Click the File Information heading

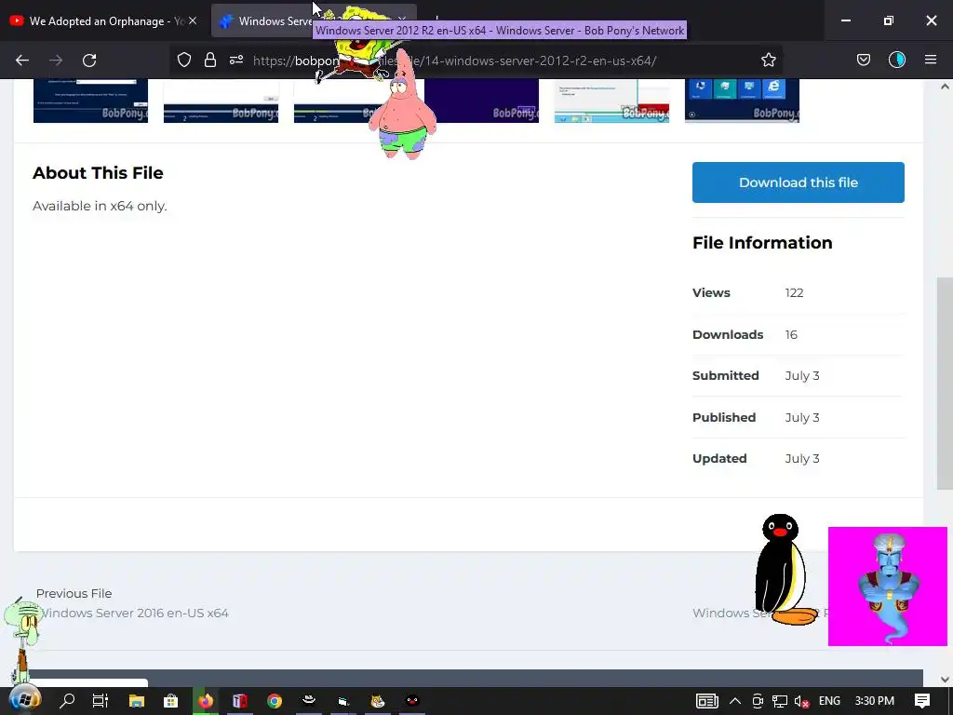pos(762,243)
